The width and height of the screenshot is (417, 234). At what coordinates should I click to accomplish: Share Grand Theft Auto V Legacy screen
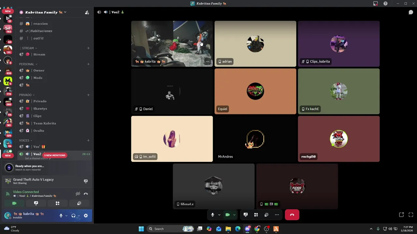[86, 181]
